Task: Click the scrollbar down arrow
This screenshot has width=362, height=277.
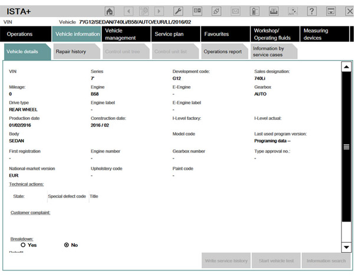Action: pyautogui.click(x=346, y=247)
